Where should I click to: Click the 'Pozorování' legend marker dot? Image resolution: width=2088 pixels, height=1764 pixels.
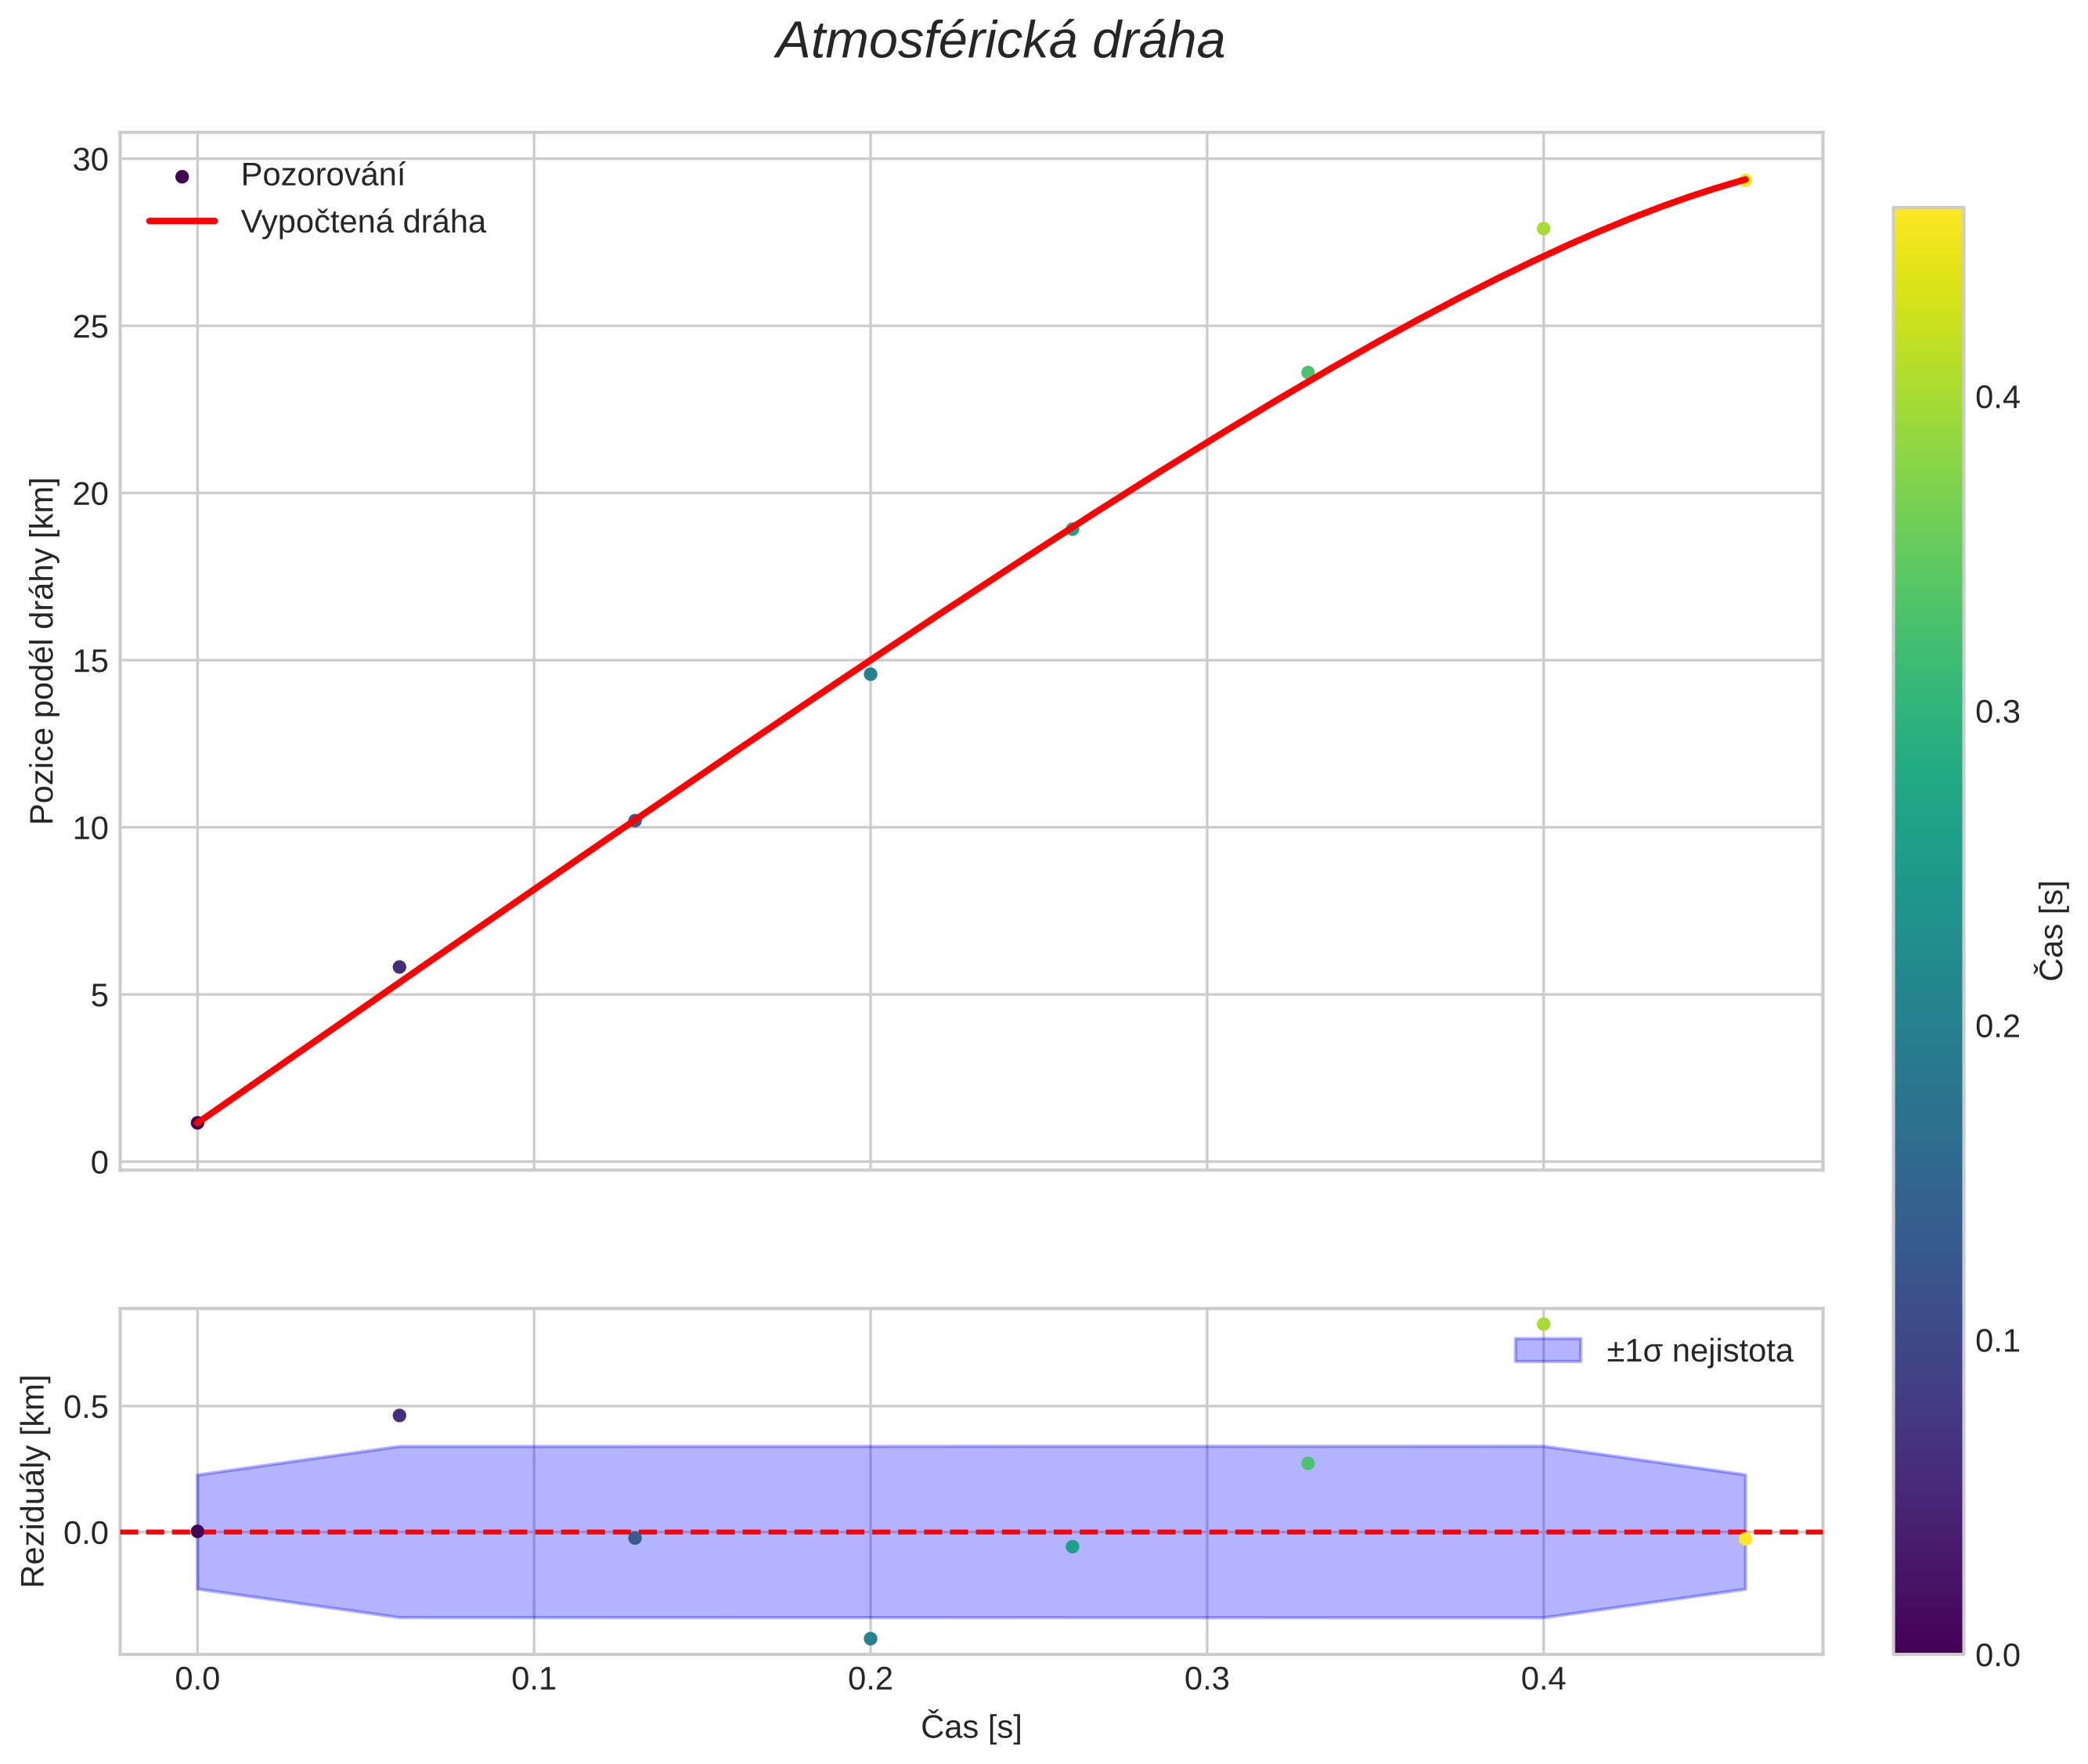(x=182, y=177)
